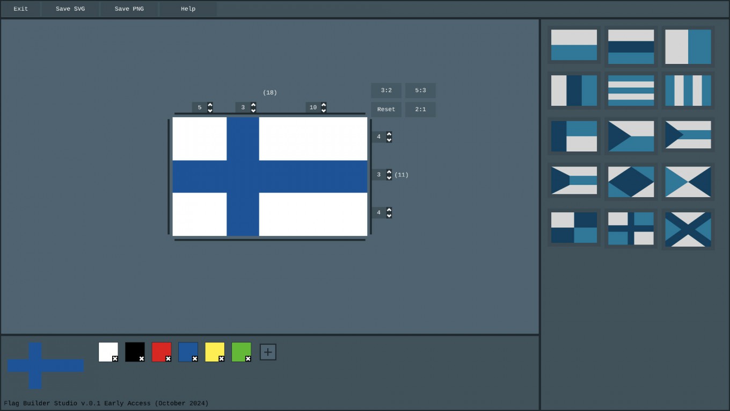Set flag ratio to 2:1
This screenshot has width=730, height=411.
coord(420,109)
